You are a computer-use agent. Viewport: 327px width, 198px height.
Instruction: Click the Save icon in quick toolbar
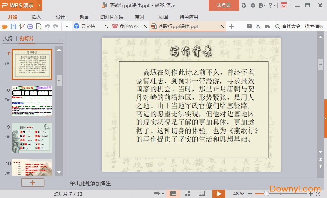tap(13, 26)
